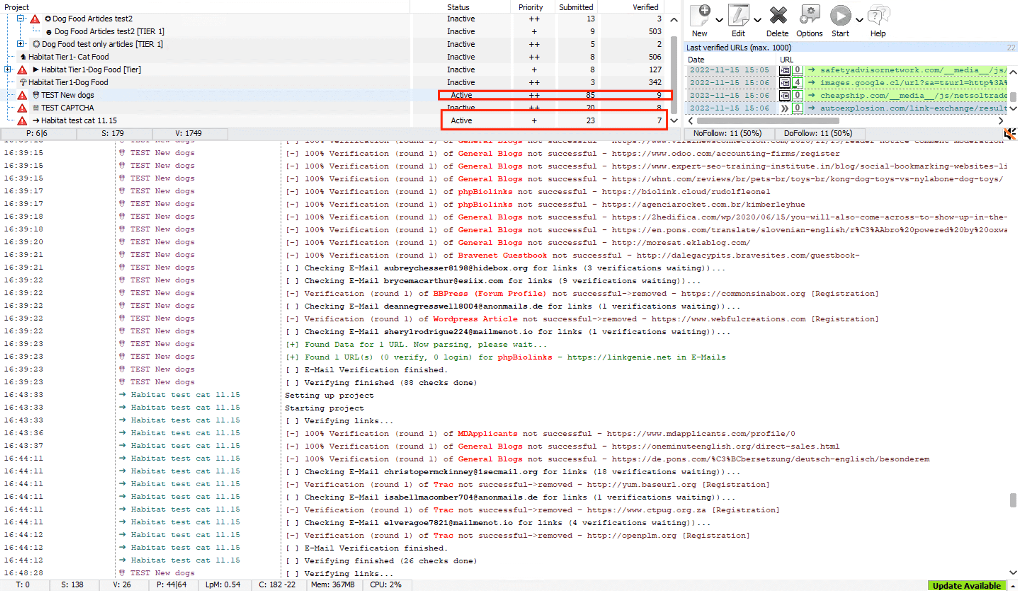
Task: Click engine type icon in safetyadvisornetwork.com row
Action: pyautogui.click(x=785, y=70)
